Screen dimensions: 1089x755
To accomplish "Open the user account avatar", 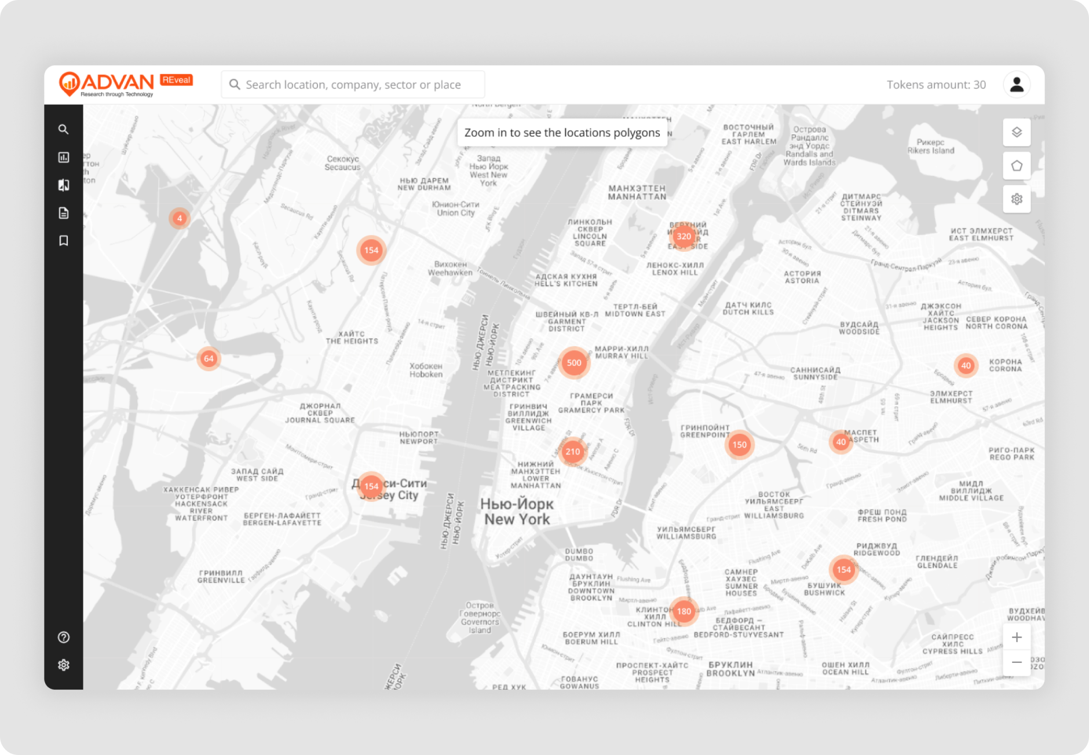I will click(1017, 84).
